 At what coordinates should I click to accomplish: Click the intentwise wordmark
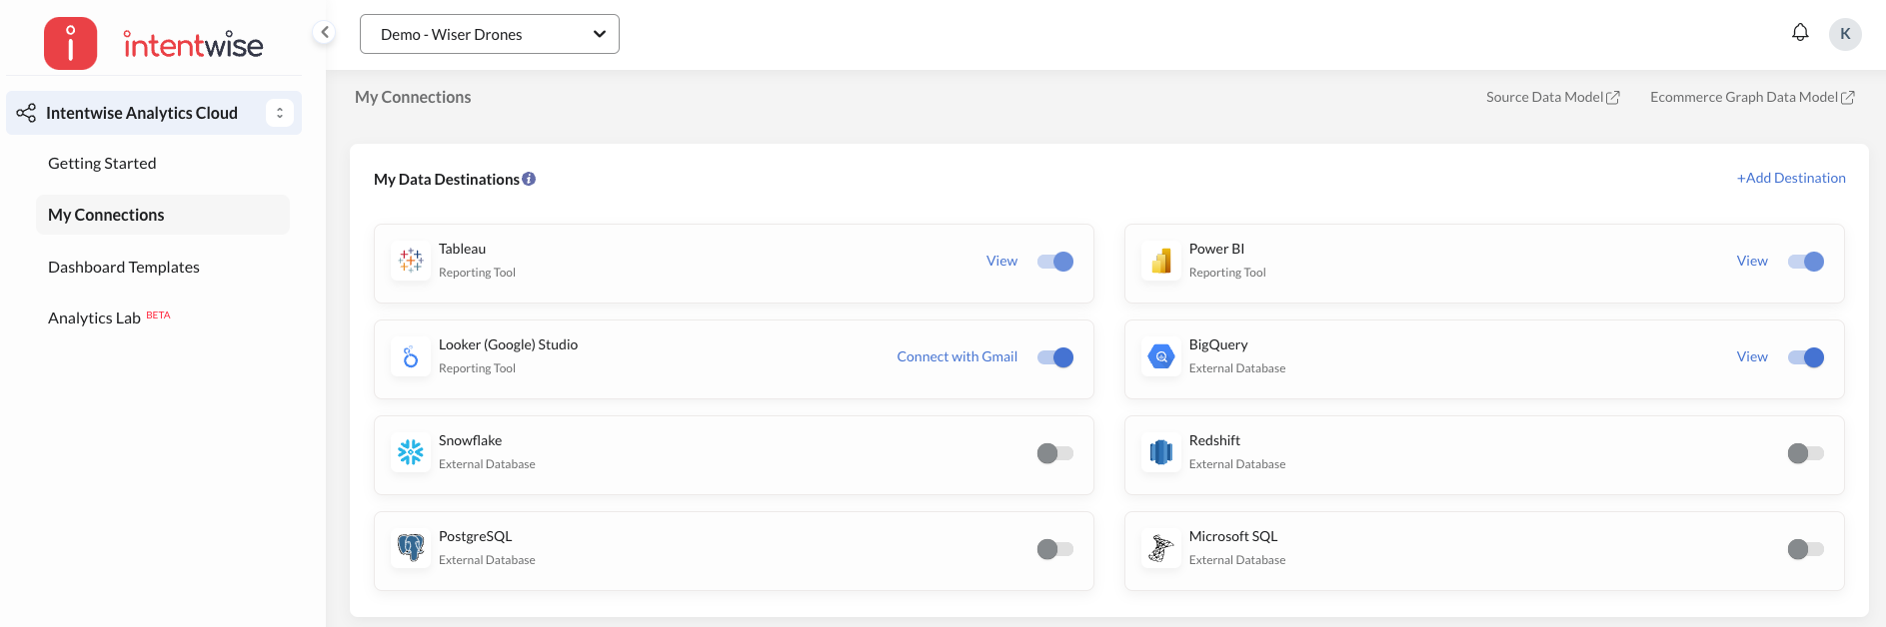193,44
